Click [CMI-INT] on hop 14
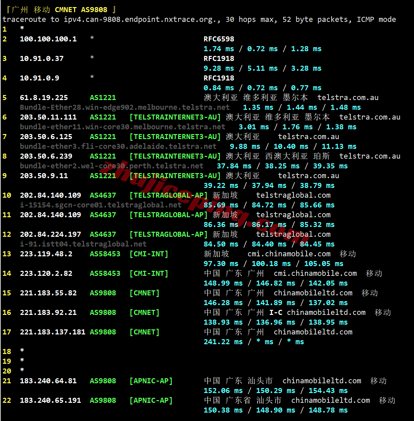Screen dimensions: 414x421 pos(149,273)
